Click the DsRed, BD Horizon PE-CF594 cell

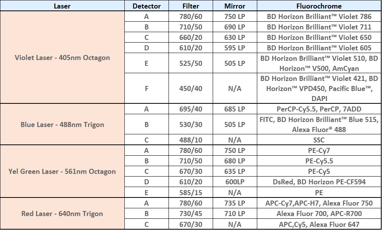pos(319,182)
